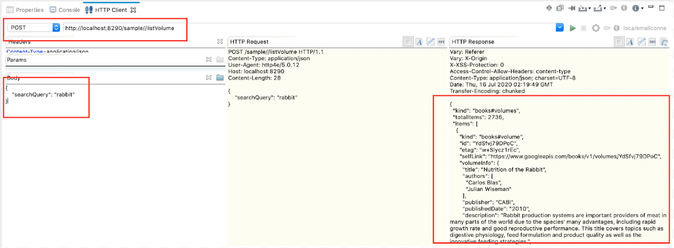Screen dimensions: 674x248
Task: Send the request with the green play button
Action: [572, 28]
